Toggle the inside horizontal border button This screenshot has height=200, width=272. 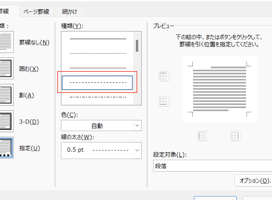point(164,101)
